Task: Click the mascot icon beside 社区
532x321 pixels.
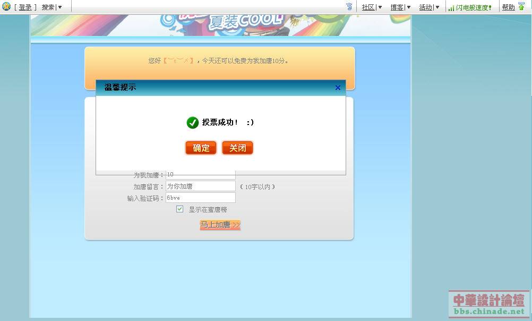Action: tap(349, 6)
